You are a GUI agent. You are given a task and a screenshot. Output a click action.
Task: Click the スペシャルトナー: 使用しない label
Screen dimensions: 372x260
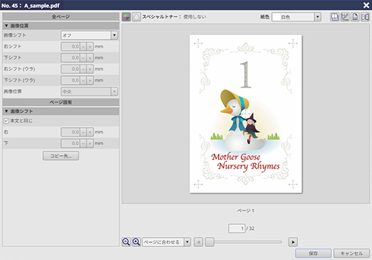pos(174,17)
